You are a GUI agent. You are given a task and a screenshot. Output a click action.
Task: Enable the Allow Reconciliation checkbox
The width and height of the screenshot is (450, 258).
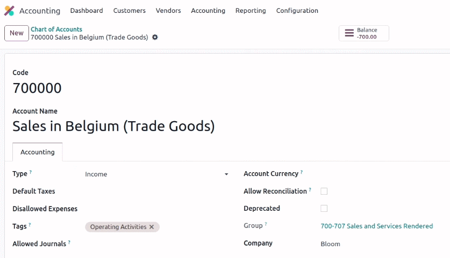(x=324, y=191)
